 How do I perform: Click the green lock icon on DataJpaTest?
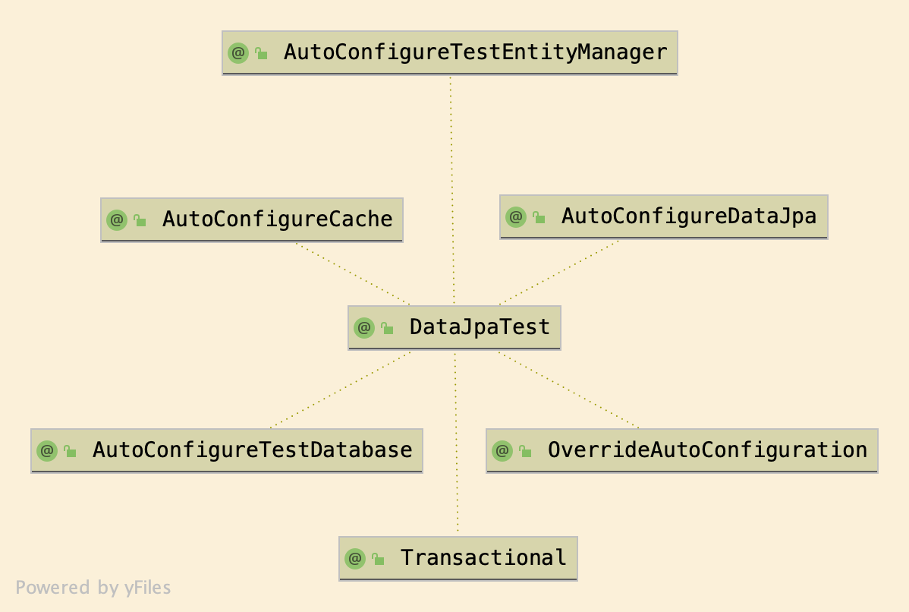pyautogui.click(x=387, y=329)
